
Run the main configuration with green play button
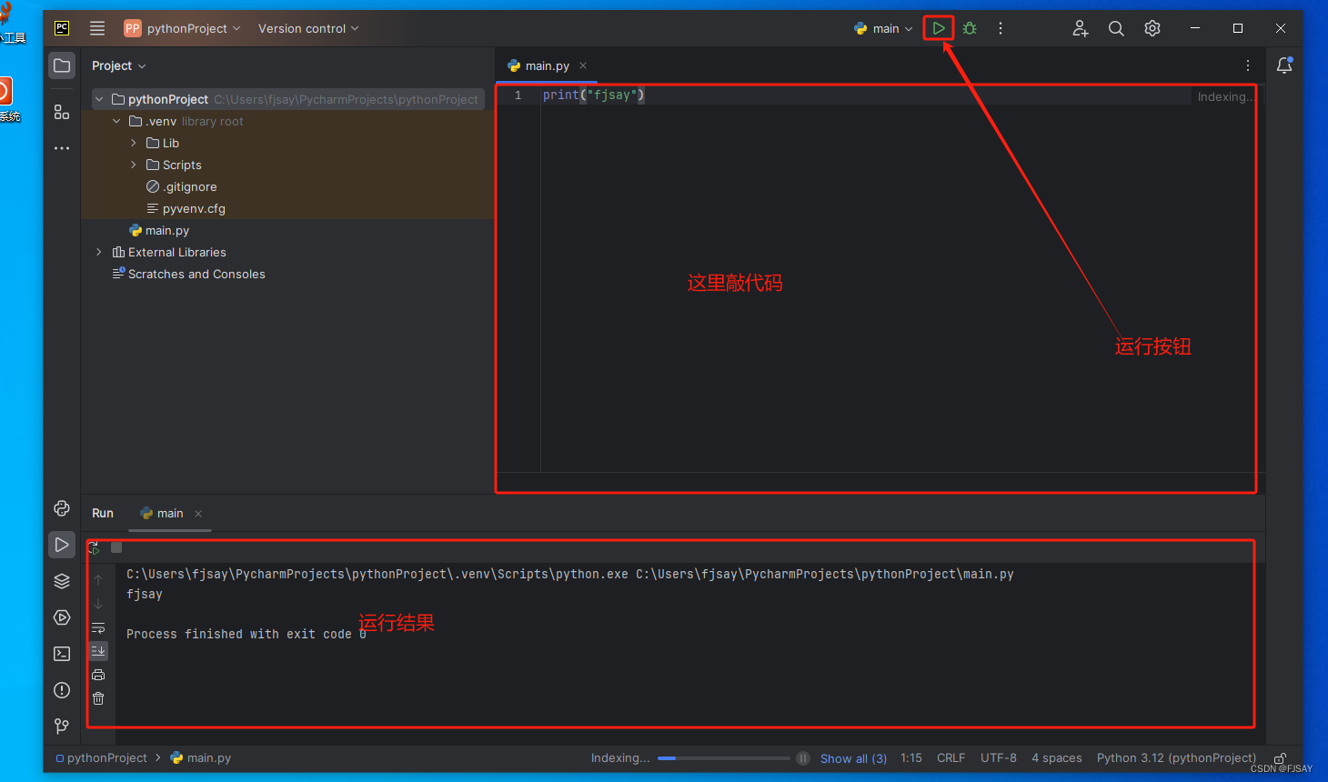tap(939, 28)
